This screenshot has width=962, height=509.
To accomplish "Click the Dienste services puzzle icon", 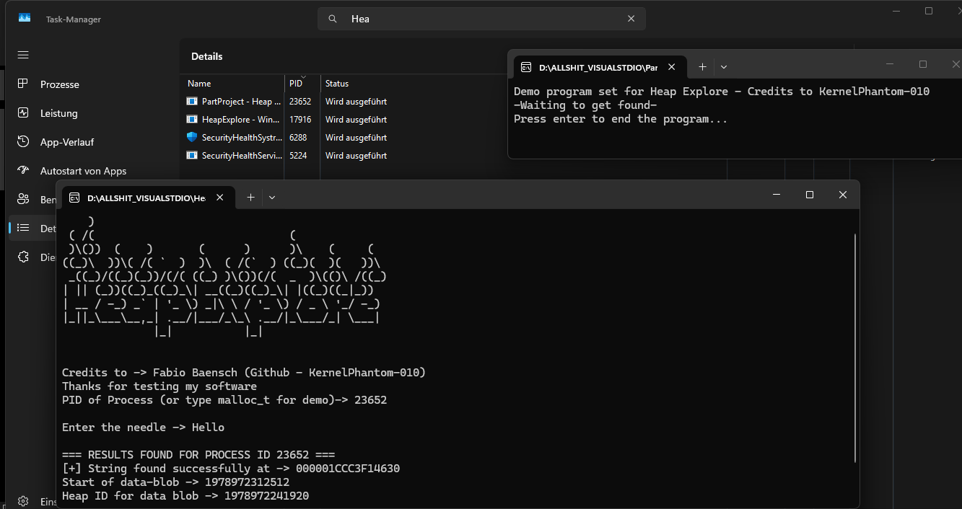I will tap(23, 257).
